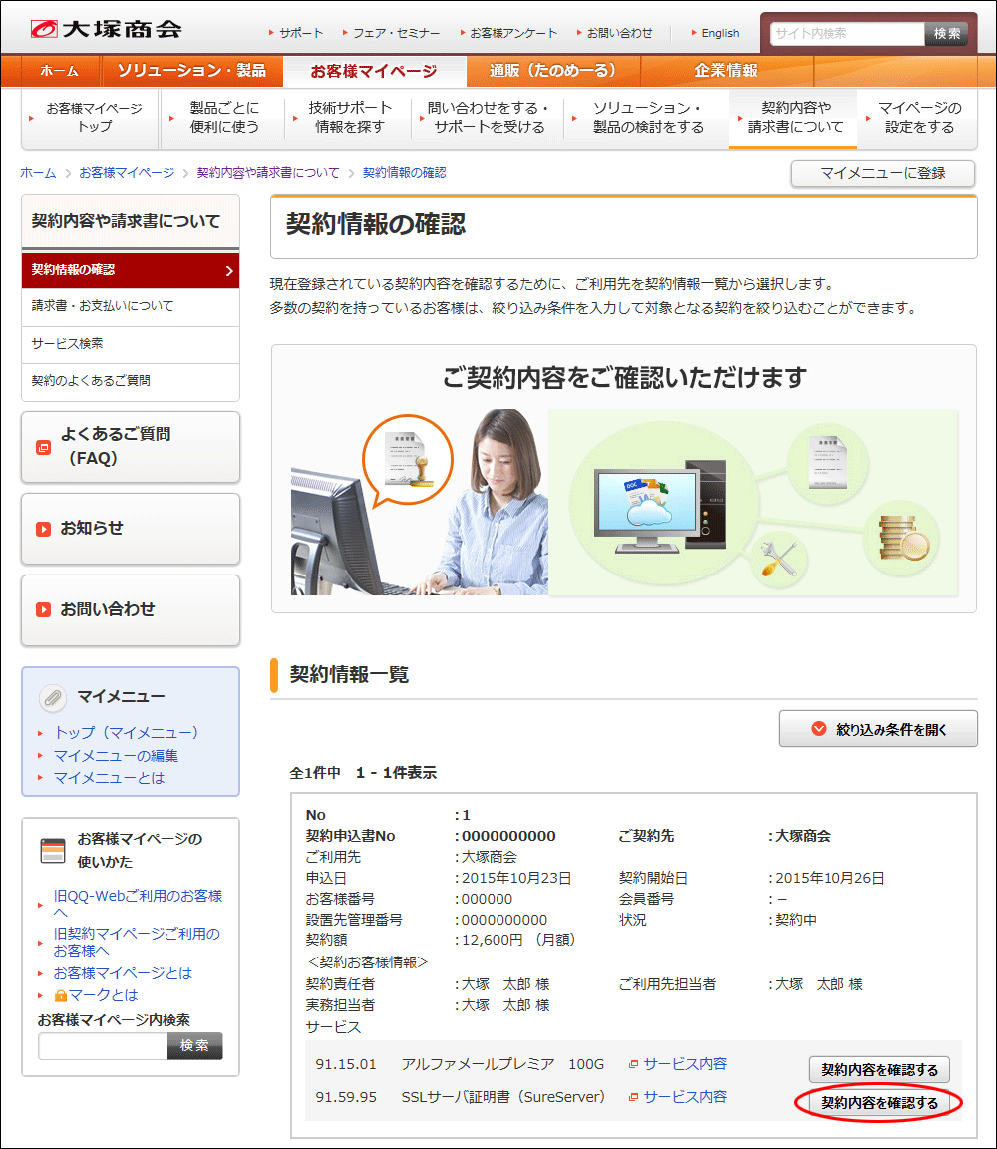The image size is (997, 1149).
Task: Select 契約情報の確認 in the sidebar
Action: coord(131,270)
